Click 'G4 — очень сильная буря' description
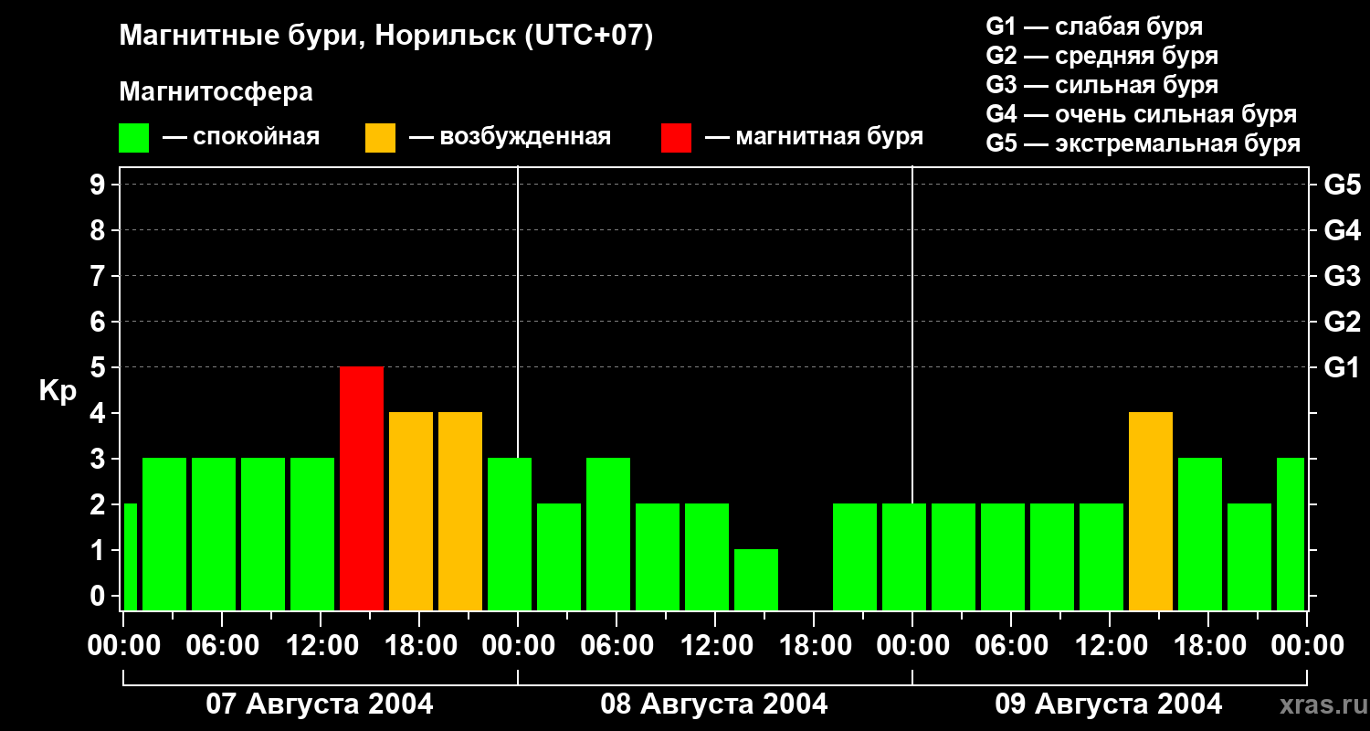Screen dimensions: 1370x731 point(1142,114)
